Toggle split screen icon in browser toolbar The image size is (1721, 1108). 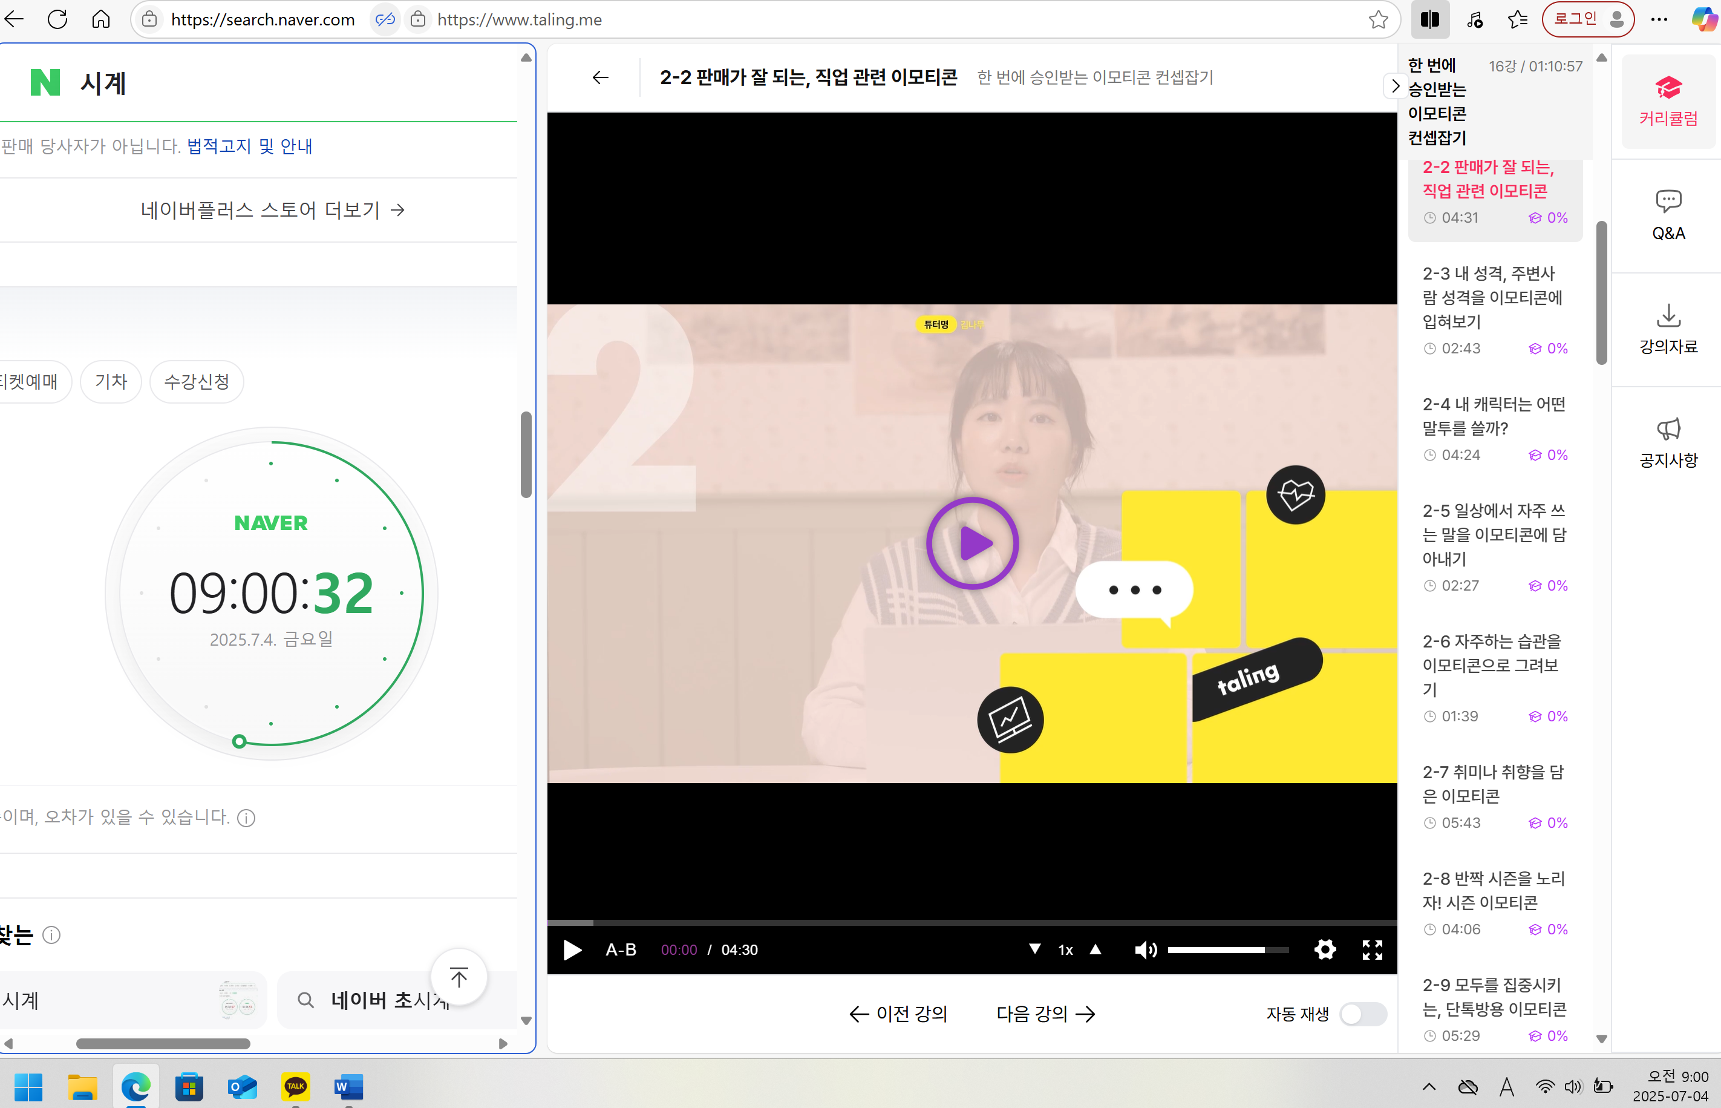[x=1430, y=19]
